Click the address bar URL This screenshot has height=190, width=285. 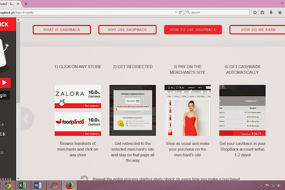17,12
